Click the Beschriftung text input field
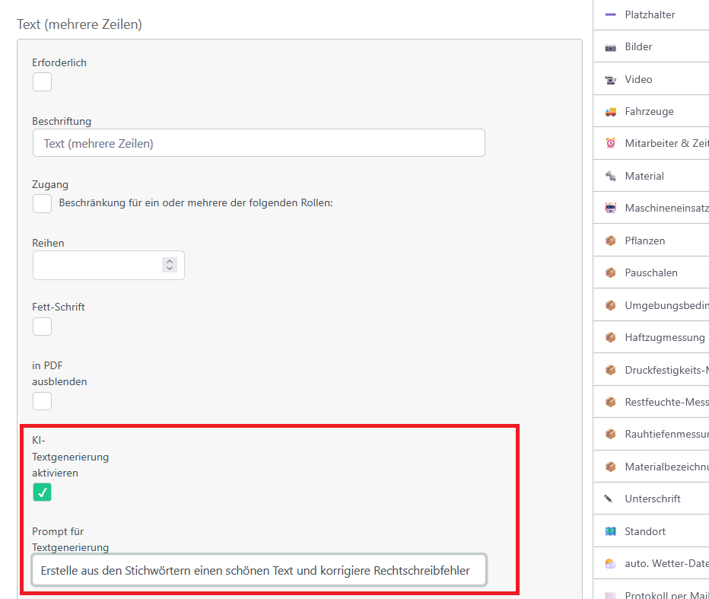 point(259,143)
